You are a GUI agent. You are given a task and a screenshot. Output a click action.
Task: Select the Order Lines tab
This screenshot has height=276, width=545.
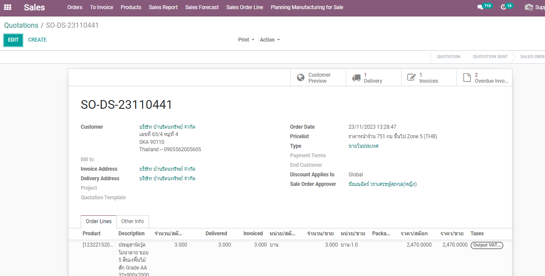pyautogui.click(x=98, y=221)
